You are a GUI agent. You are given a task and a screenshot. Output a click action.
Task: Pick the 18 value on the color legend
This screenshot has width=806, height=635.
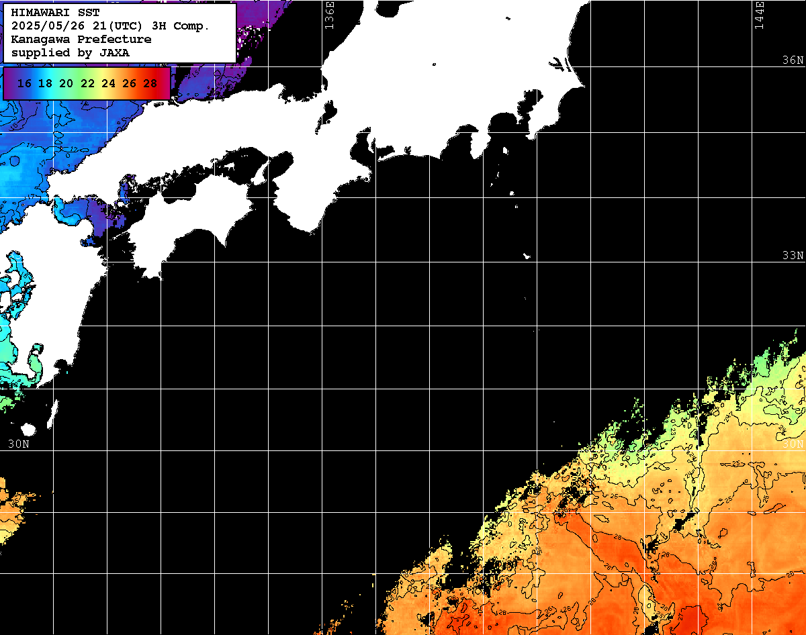[x=46, y=83]
